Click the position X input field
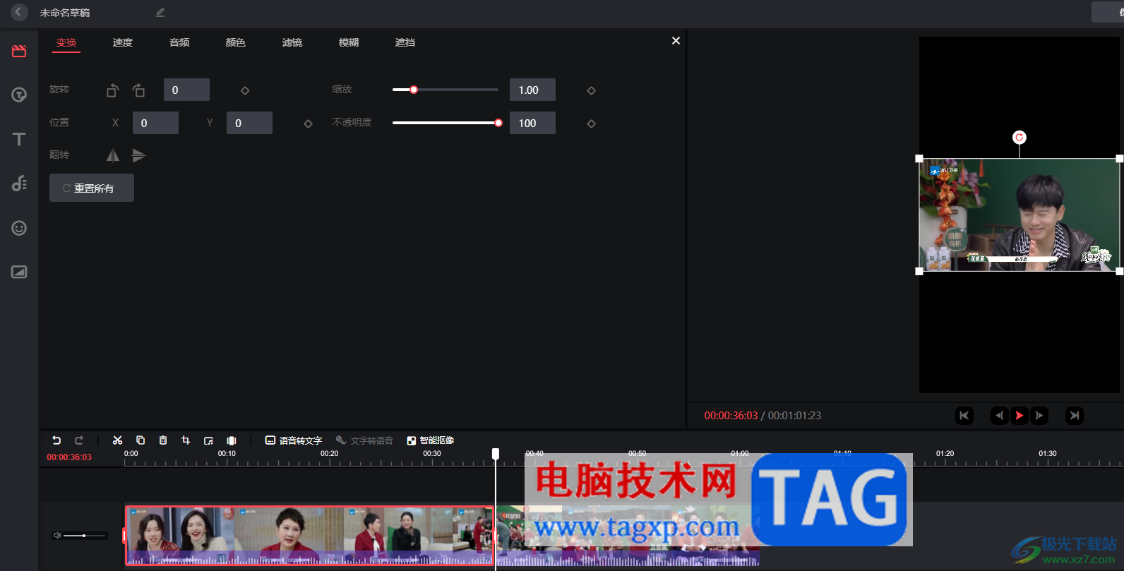1124x571 pixels. 155,123
